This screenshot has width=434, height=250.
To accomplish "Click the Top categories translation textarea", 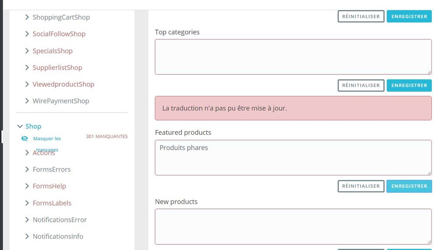I will tap(293, 57).
